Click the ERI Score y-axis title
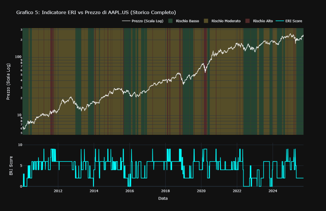This screenshot has height=211, width=326. [11, 165]
